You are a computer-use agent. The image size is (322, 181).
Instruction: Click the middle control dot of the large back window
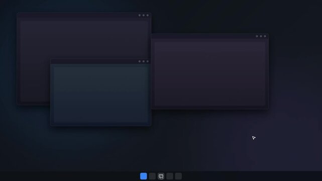point(144,15)
